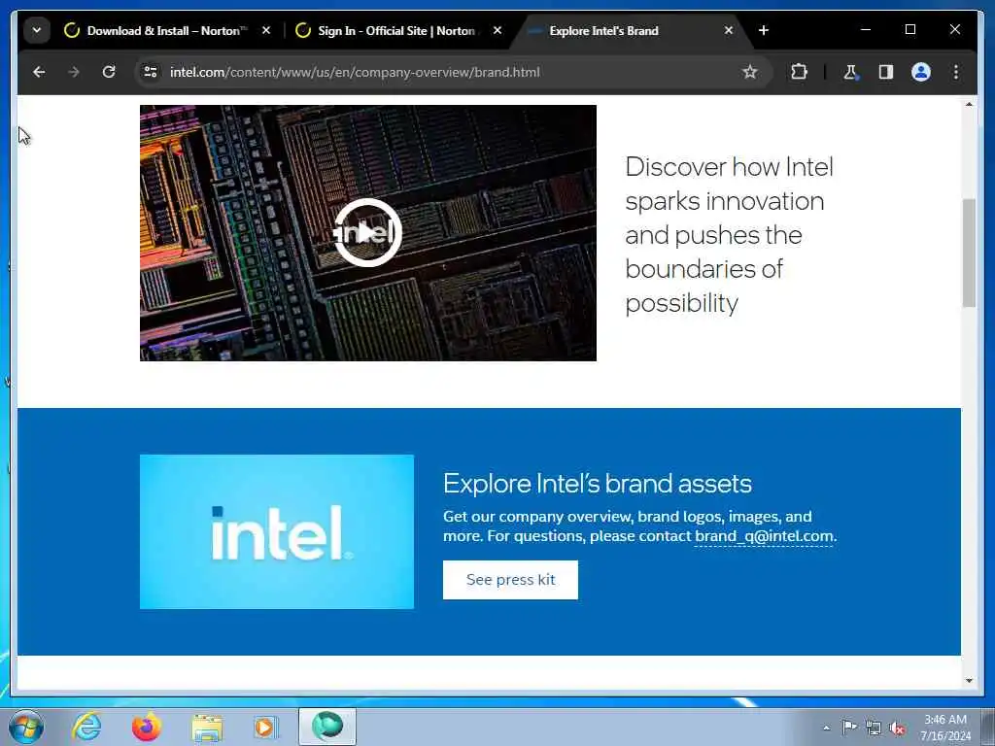The image size is (995, 746).
Task: Reload the Intel brand page
Action: tap(109, 72)
